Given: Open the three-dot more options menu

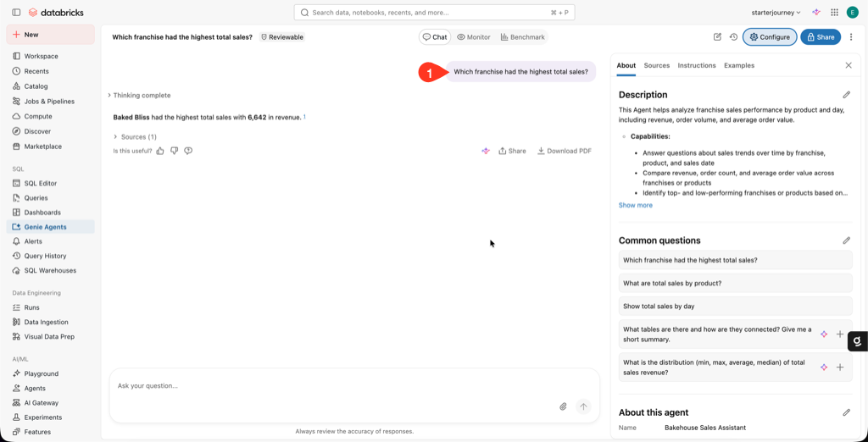Looking at the screenshot, I should 851,37.
